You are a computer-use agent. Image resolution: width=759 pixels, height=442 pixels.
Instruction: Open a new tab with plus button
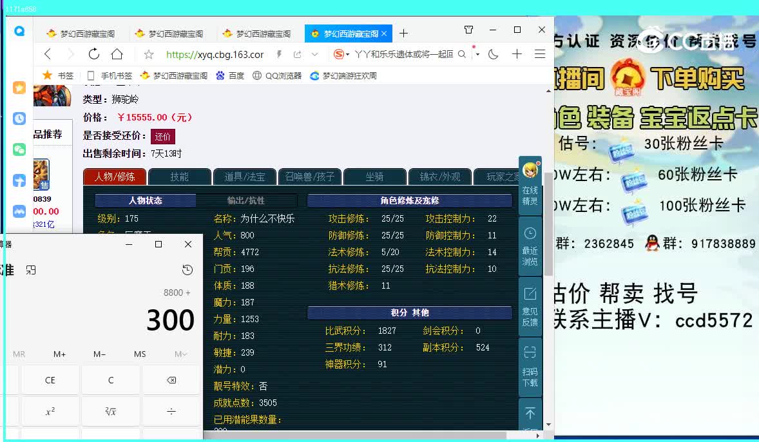(x=404, y=34)
